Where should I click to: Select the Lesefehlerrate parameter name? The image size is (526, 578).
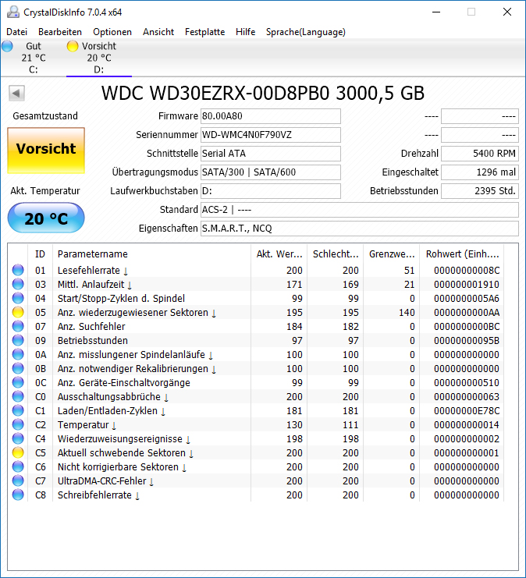[x=89, y=270]
